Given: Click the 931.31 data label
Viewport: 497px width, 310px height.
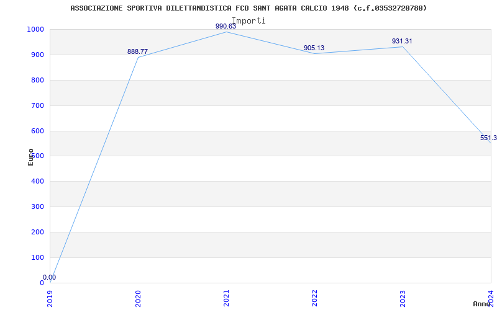Looking at the screenshot, I should 402,41.
